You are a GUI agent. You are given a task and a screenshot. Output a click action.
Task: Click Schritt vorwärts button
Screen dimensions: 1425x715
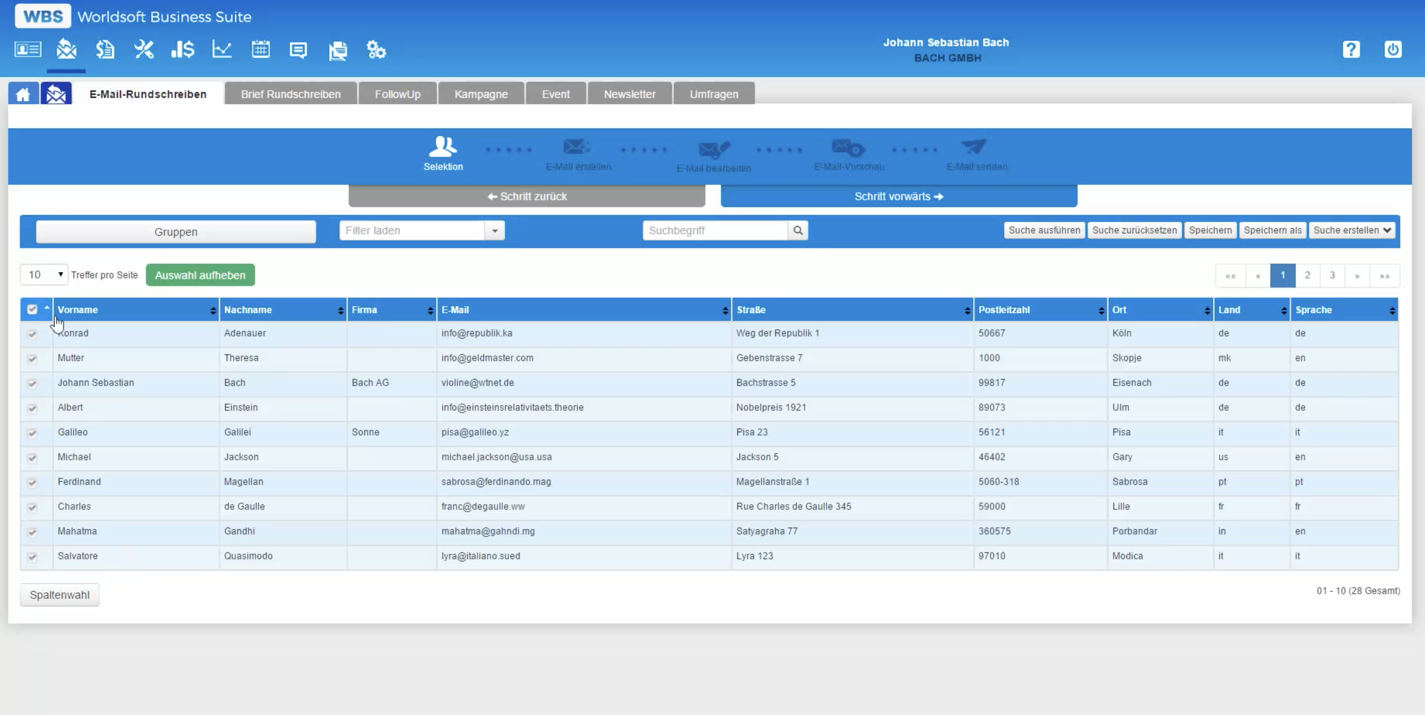[899, 197]
